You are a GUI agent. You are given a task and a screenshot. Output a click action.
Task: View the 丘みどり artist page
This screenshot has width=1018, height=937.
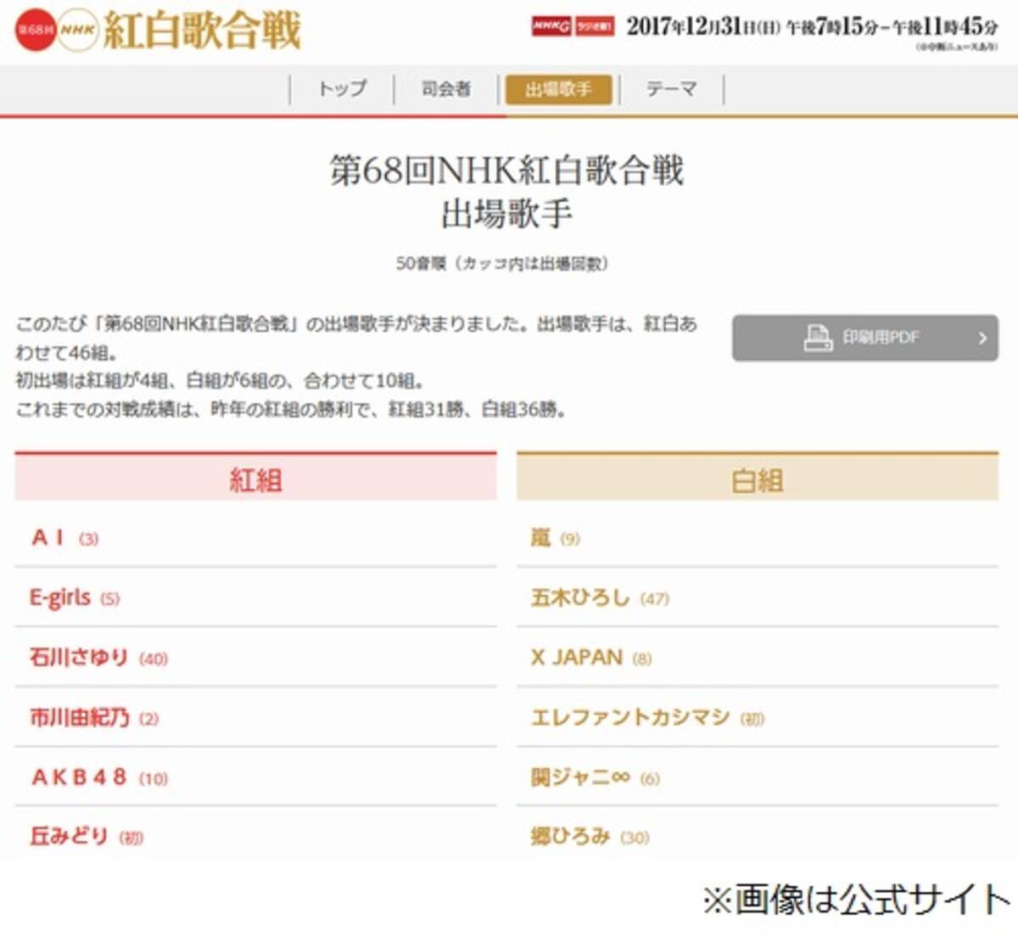point(70,837)
